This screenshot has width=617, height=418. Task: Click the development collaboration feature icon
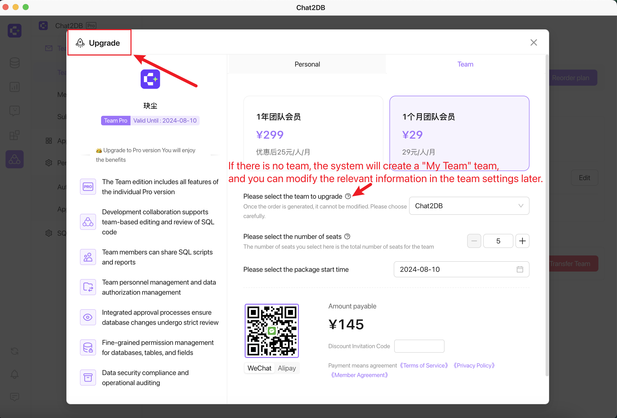pos(88,222)
